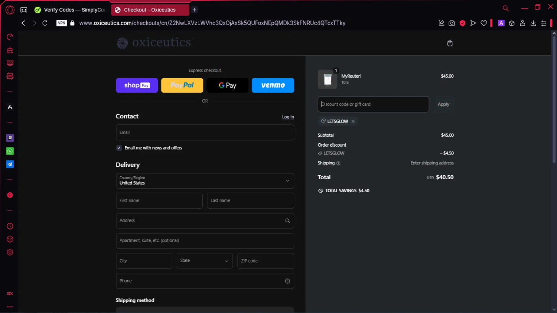The height and width of the screenshot is (313, 557).
Task: Open Telegram in the sidebar
Action: tap(10, 164)
